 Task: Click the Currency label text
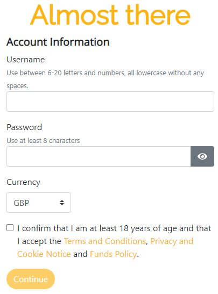pyautogui.click(x=23, y=182)
